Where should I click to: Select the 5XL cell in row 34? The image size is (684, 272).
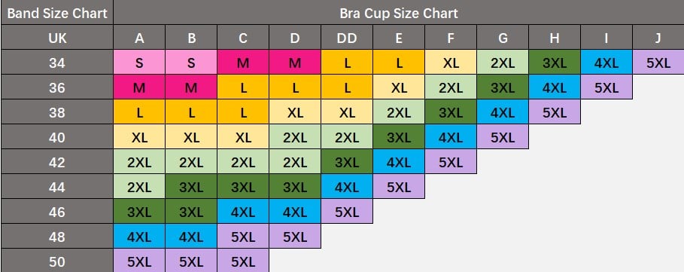658,62
